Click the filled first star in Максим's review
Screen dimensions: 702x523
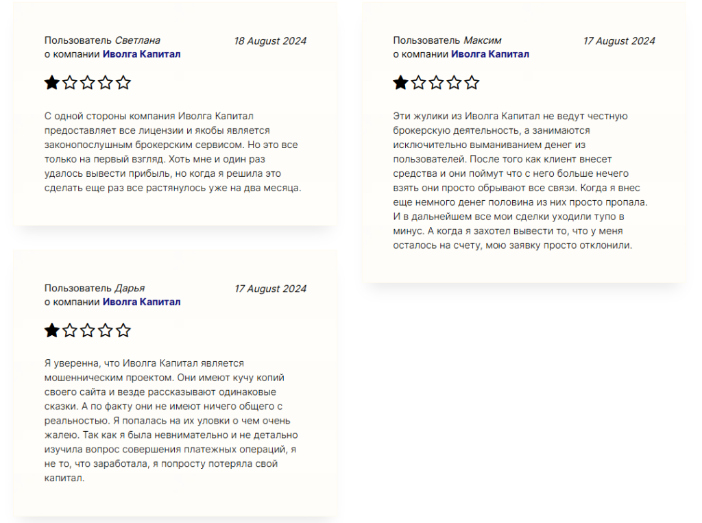tap(400, 84)
